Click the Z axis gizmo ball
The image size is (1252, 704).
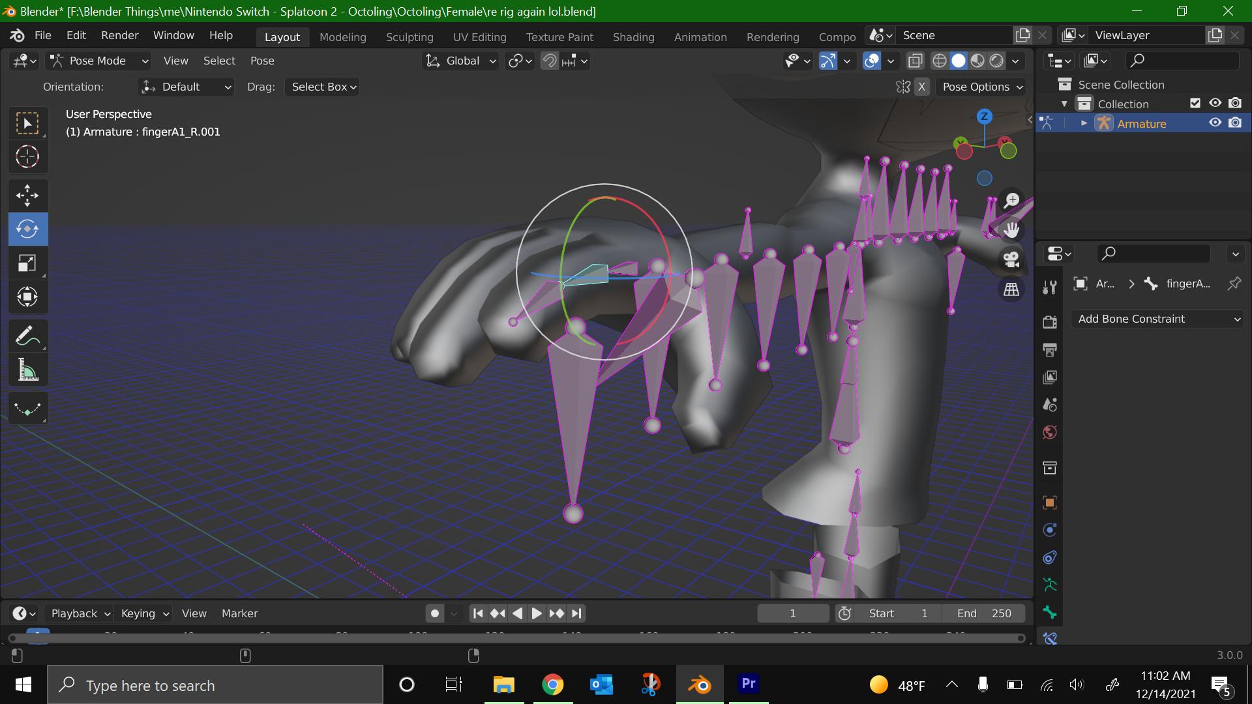984,117
